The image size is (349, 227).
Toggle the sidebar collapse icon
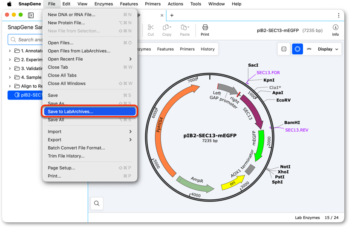(31, 15)
